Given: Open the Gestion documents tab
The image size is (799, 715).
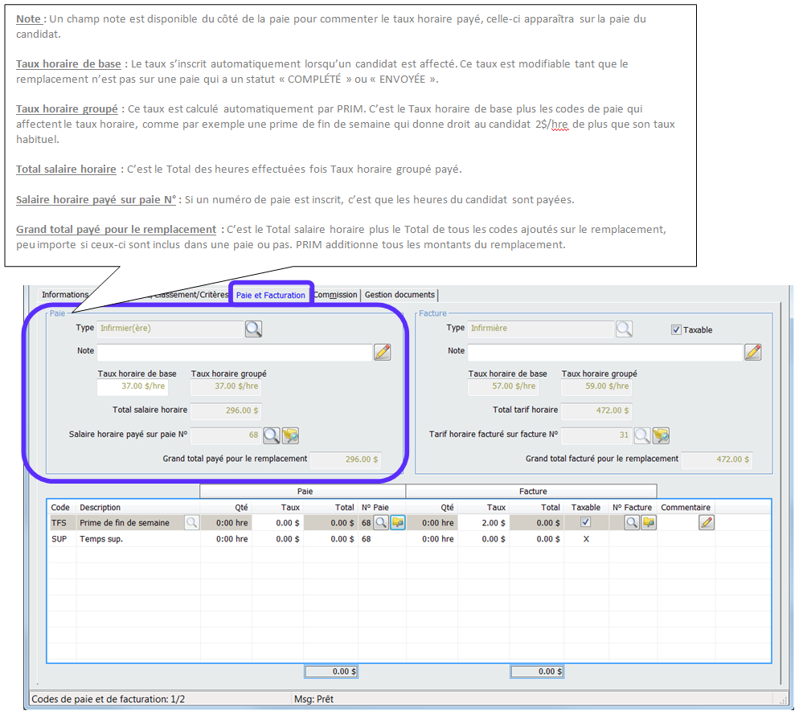Looking at the screenshot, I should (399, 295).
